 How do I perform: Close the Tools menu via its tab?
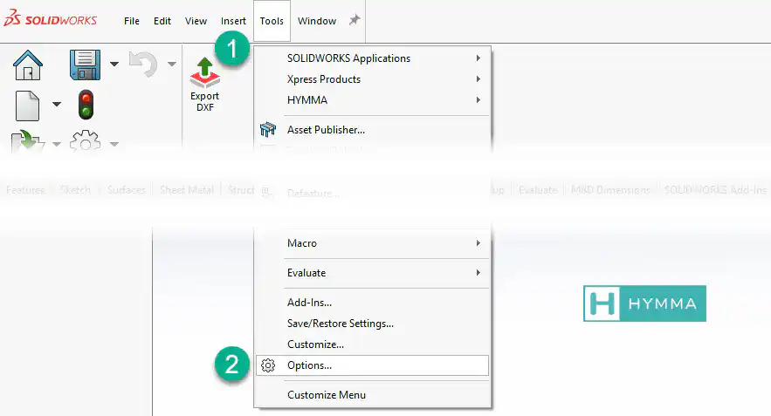click(x=272, y=21)
